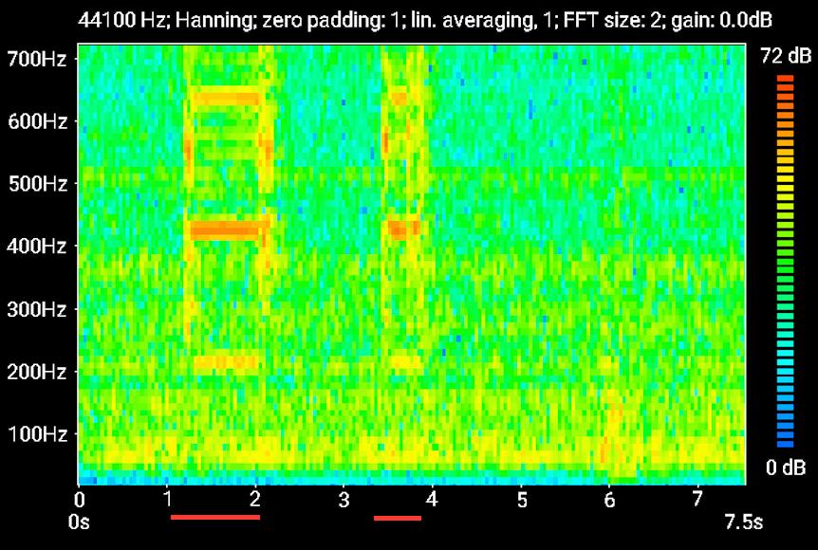The height and width of the screenshot is (550, 818).
Task: Click the 72 dB scale maximum label
Action: pos(786,56)
